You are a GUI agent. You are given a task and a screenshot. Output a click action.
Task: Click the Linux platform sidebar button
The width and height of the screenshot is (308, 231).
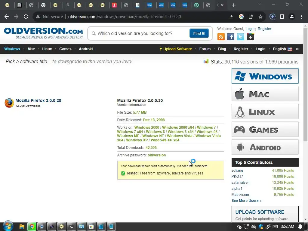point(265,112)
